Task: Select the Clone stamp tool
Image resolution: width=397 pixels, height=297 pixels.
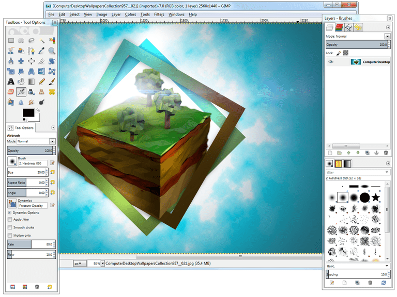Action: (x=42, y=92)
